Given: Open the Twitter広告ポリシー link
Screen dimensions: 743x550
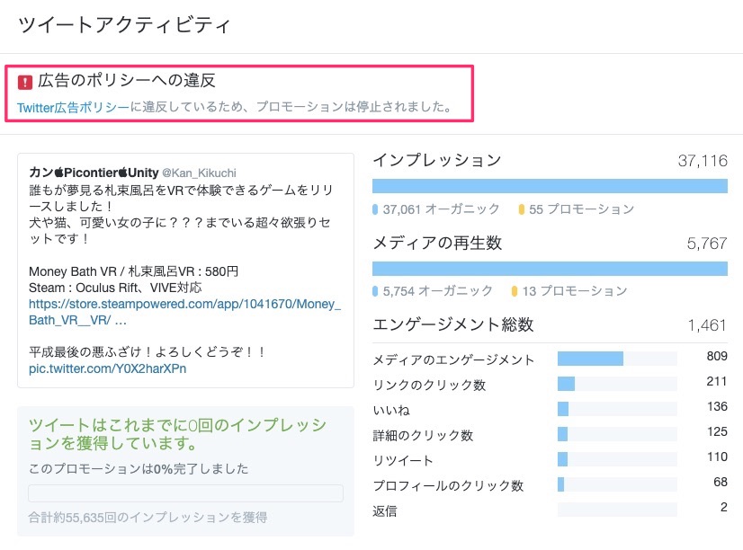Looking at the screenshot, I should click(x=73, y=108).
